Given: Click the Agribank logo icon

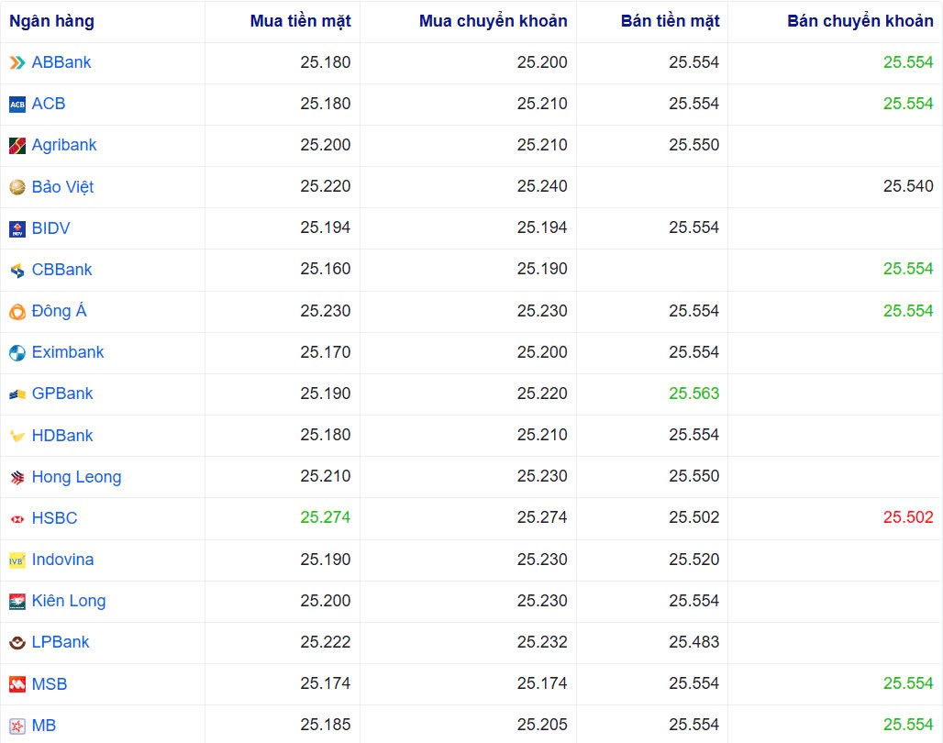Looking at the screenshot, I should coord(17,146).
